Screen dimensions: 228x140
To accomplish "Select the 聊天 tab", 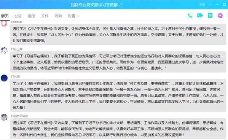I will click(x=5, y=16).
